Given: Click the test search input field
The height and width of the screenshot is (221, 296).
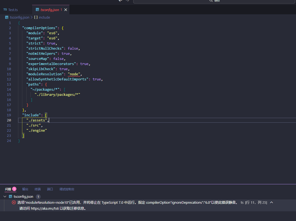Looking at the screenshot, I should coord(217,1).
